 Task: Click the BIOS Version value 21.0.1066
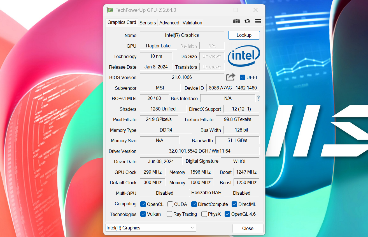click(182, 77)
